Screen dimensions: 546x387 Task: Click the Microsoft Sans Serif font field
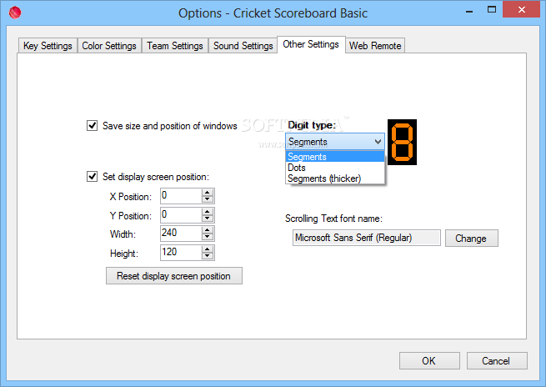coord(366,238)
